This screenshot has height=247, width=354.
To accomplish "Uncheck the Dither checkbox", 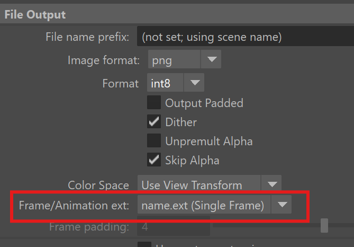I will (x=154, y=121).
